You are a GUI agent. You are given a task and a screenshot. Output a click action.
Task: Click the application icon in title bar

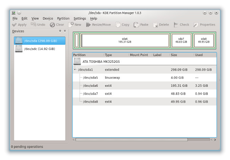coord(14,13)
